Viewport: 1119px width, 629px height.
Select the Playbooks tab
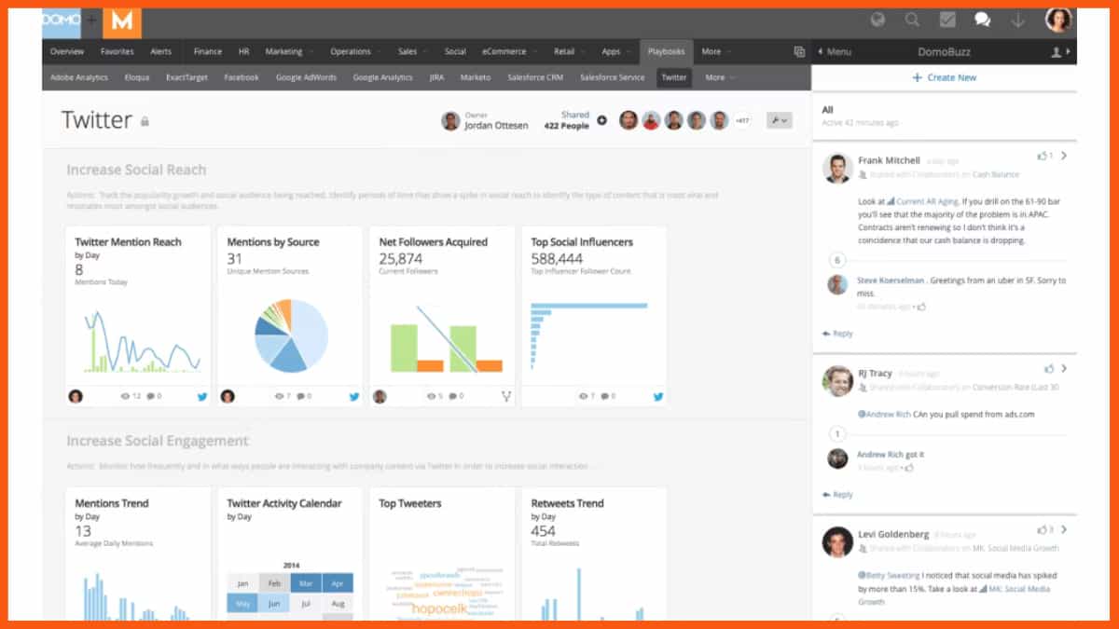coord(667,52)
